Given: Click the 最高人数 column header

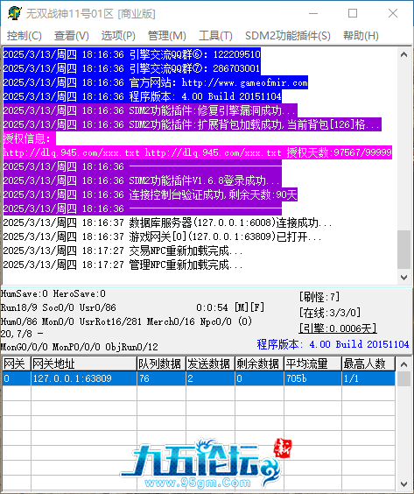Looking at the screenshot, I should tap(368, 363).
